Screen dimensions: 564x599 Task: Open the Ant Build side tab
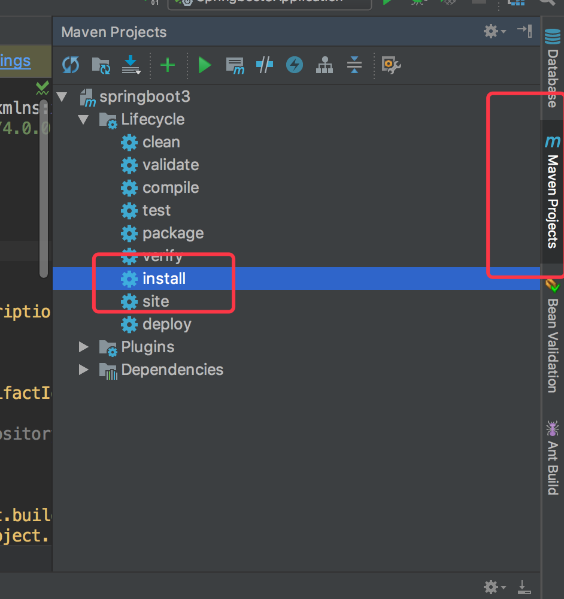click(x=552, y=458)
